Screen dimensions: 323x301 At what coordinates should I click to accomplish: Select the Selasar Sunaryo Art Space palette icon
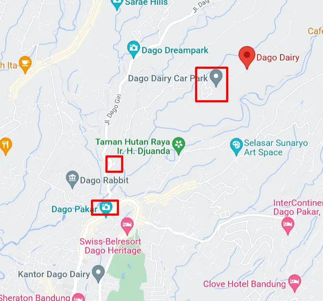236,146
